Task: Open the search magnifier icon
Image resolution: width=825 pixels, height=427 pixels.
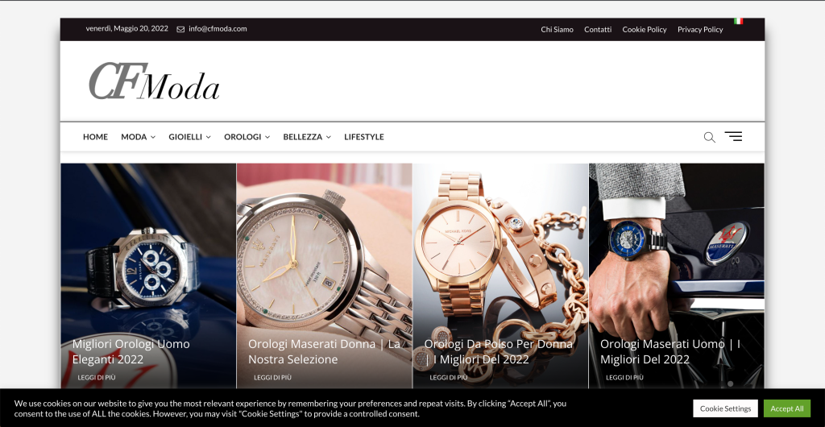Action: [x=709, y=137]
